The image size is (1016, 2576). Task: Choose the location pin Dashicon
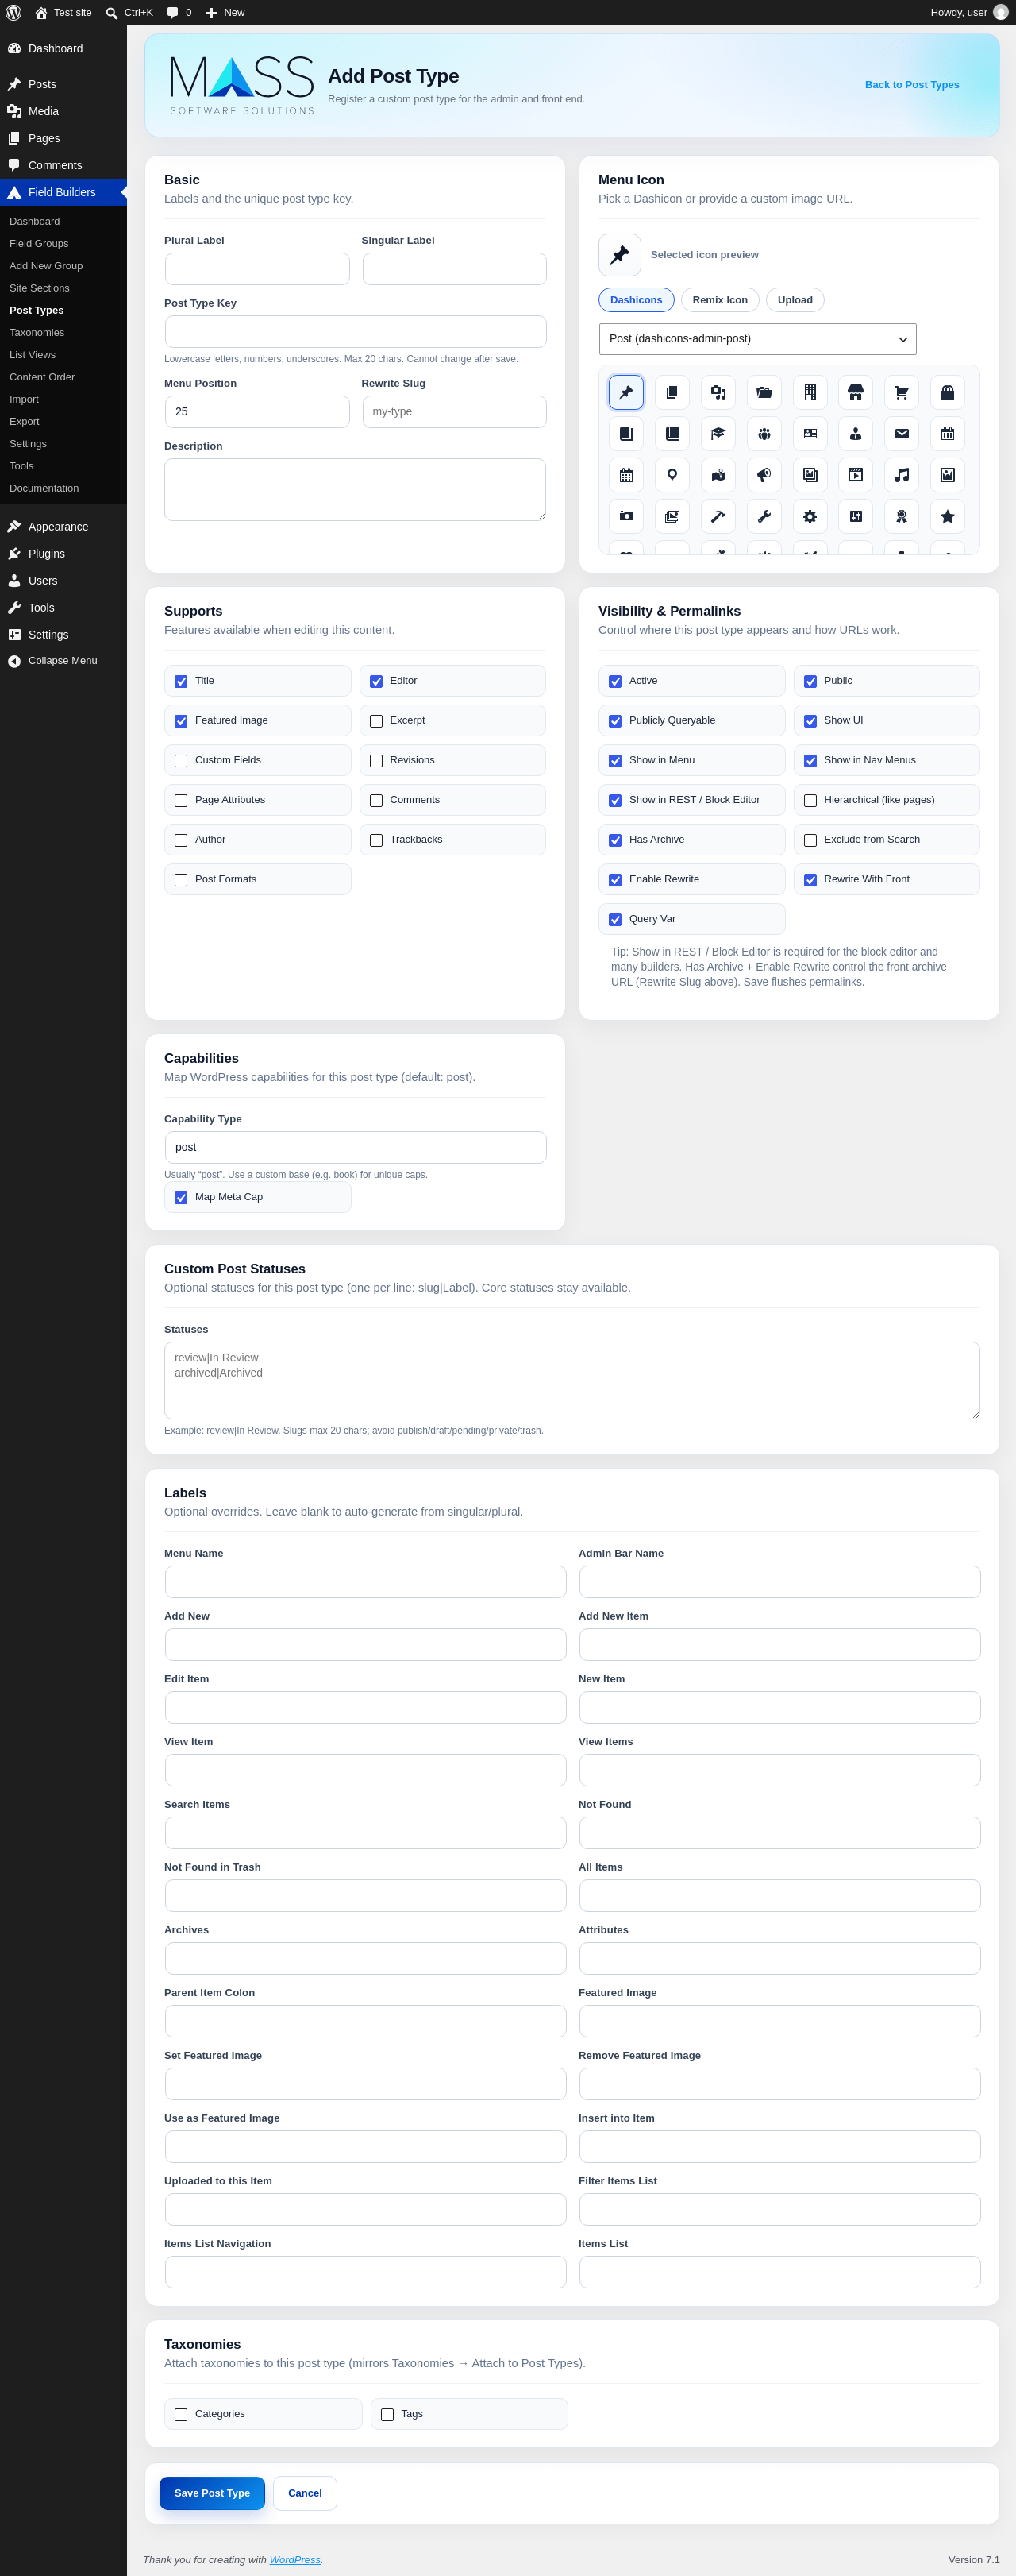pyautogui.click(x=672, y=475)
